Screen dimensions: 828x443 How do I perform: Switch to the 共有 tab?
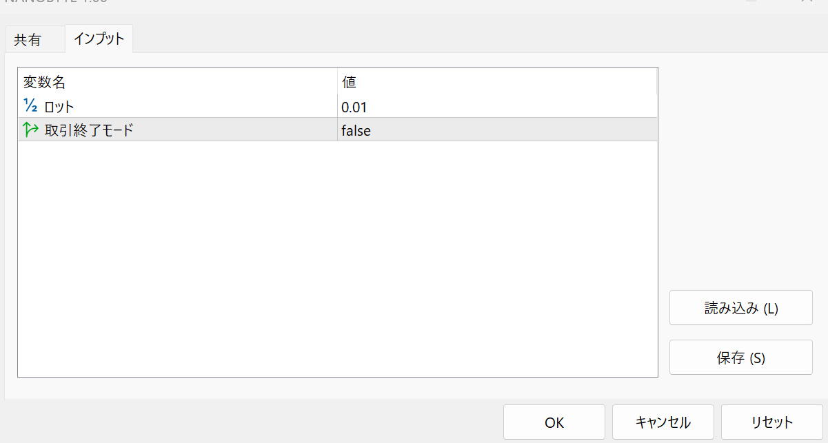[x=28, y=40]
